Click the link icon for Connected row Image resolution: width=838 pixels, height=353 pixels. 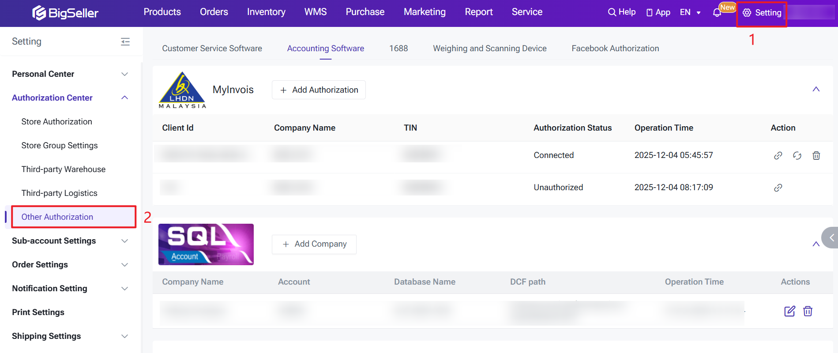click(x=778, y=155)
